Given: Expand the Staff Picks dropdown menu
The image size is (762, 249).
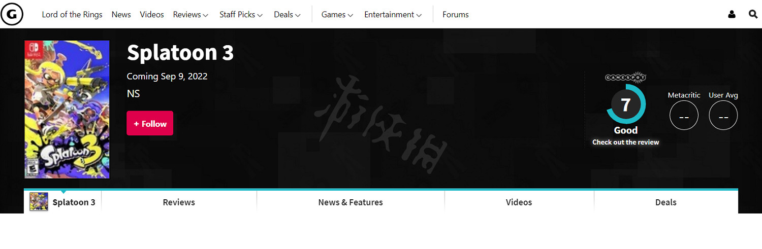Looking at the screenshot, I should (x=241, y=15).
